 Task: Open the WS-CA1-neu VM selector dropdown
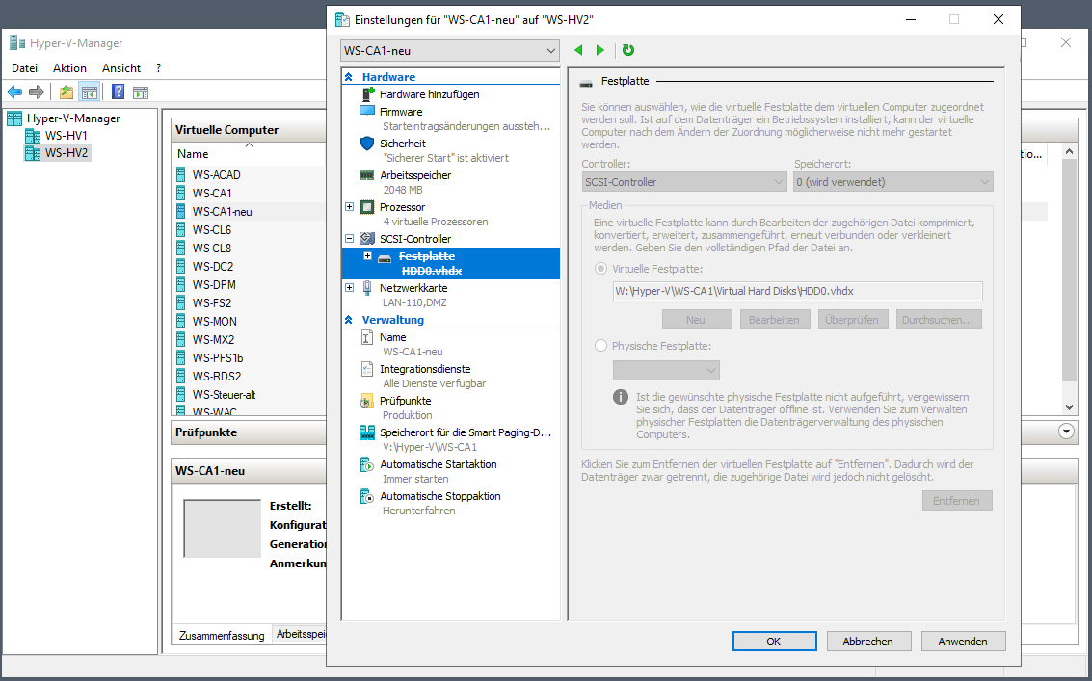tap(450, 51)
